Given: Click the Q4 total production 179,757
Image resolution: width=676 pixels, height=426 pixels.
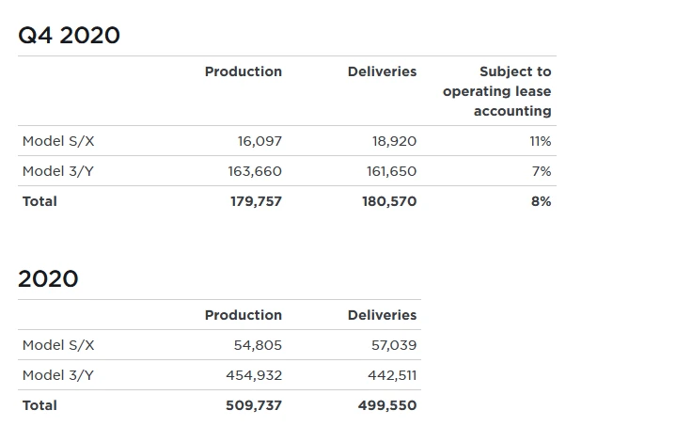Looking at the screenshot, I should point(256,201).
